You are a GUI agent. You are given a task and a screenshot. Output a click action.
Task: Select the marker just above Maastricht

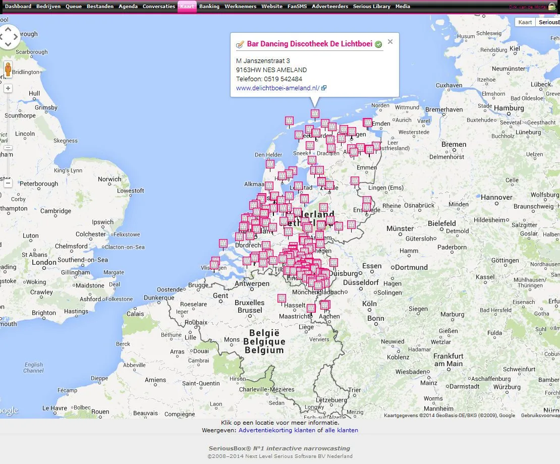coord(311,308)
